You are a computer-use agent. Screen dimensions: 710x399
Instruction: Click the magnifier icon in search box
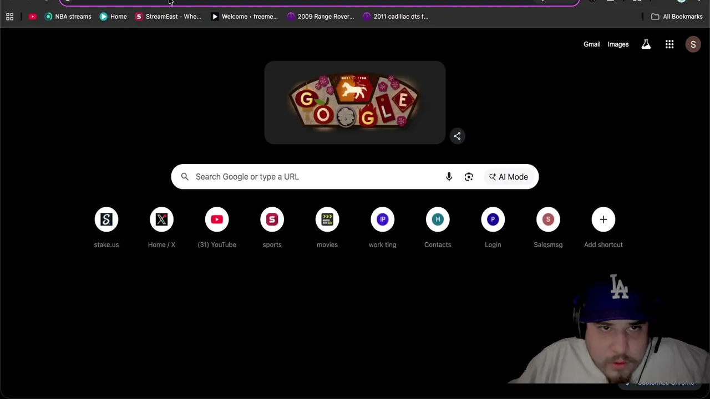click(185, 177)
